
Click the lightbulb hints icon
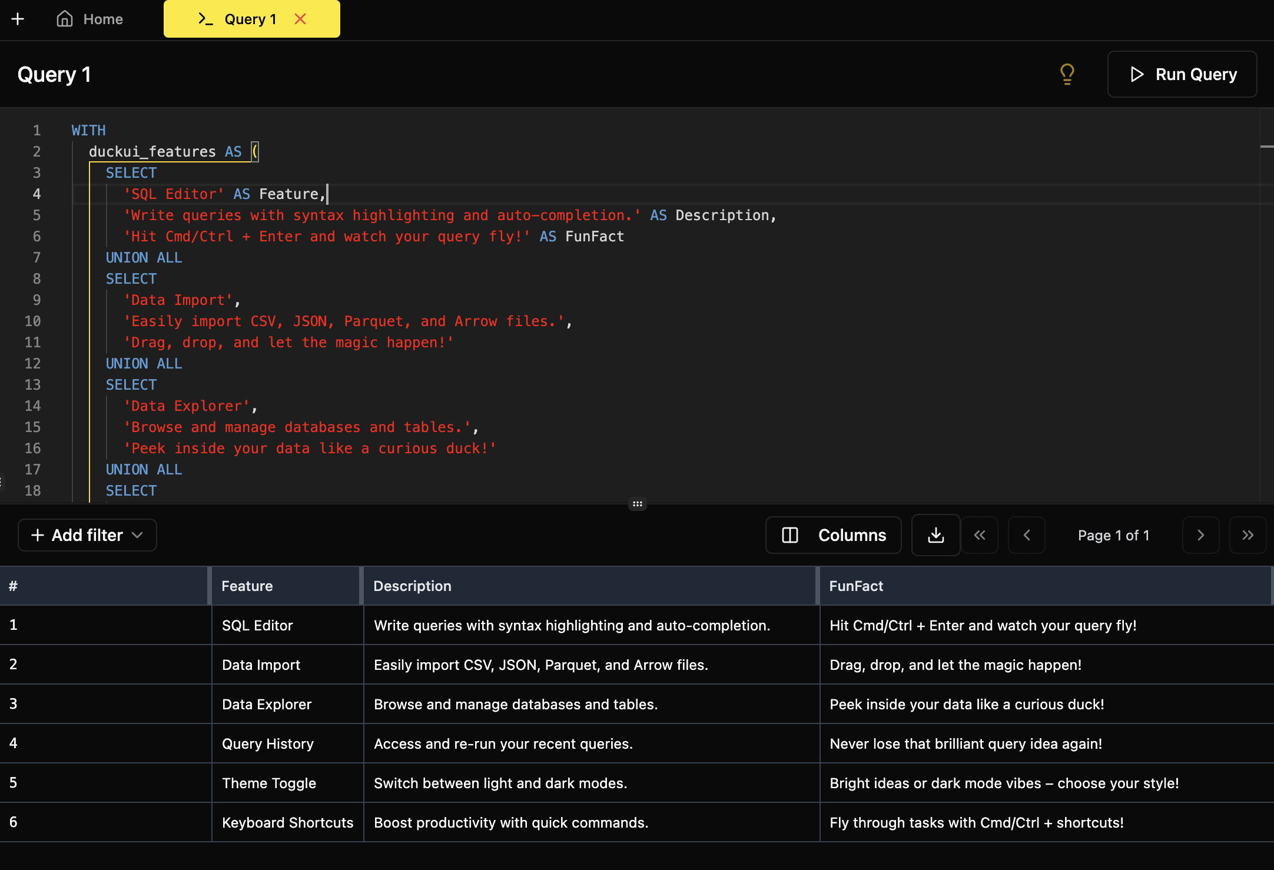[1067, 74]
